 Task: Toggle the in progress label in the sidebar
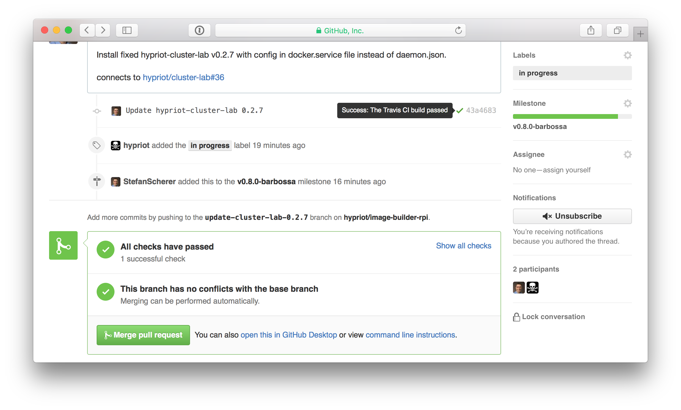(572, 73)
